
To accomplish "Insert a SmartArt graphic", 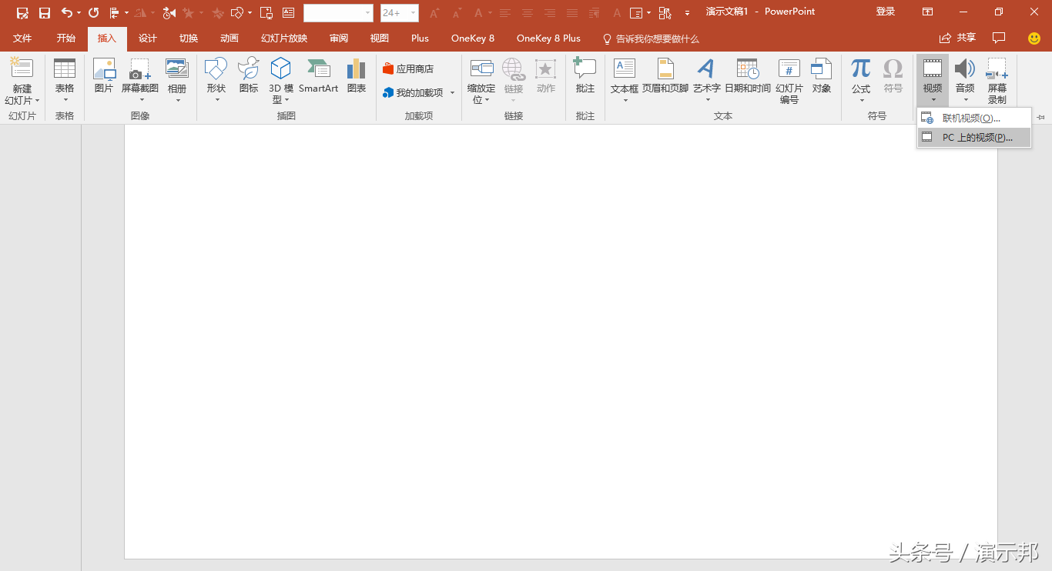I will [319, 76].
